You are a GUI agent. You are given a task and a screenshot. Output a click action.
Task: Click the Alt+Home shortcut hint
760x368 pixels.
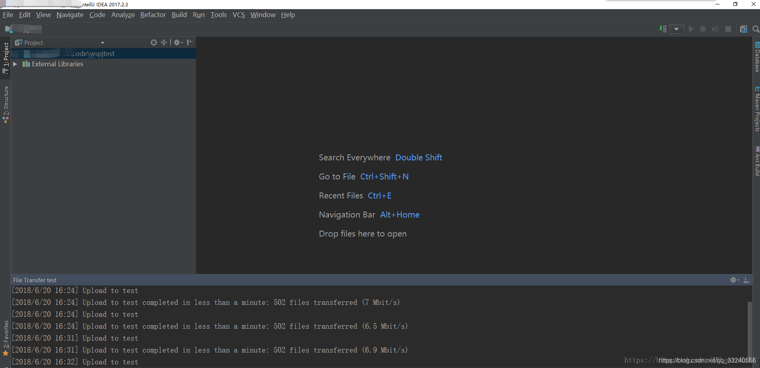point(400,215)
